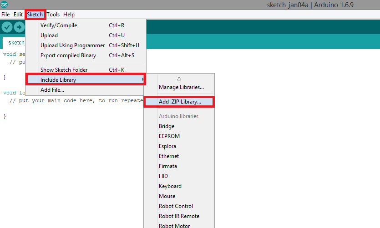Include the Firmata library
Viewport: 380px width, 228px height.
tap(179, 166)
